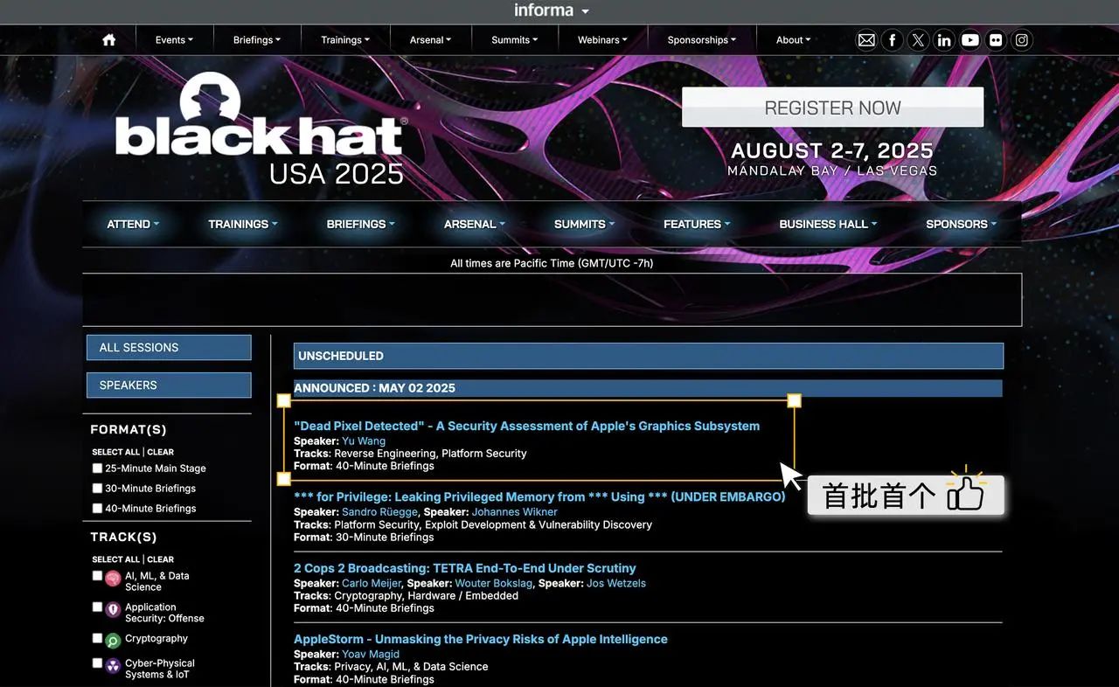
Task: Enable the 40-Minute Briefings format filter
Action: [x=97, y=509]
